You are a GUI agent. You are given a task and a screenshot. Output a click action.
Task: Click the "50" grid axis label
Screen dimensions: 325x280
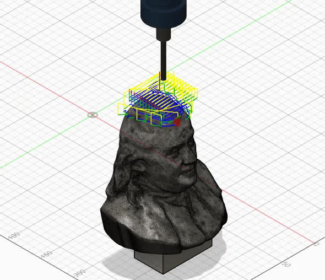click(286, 265)
